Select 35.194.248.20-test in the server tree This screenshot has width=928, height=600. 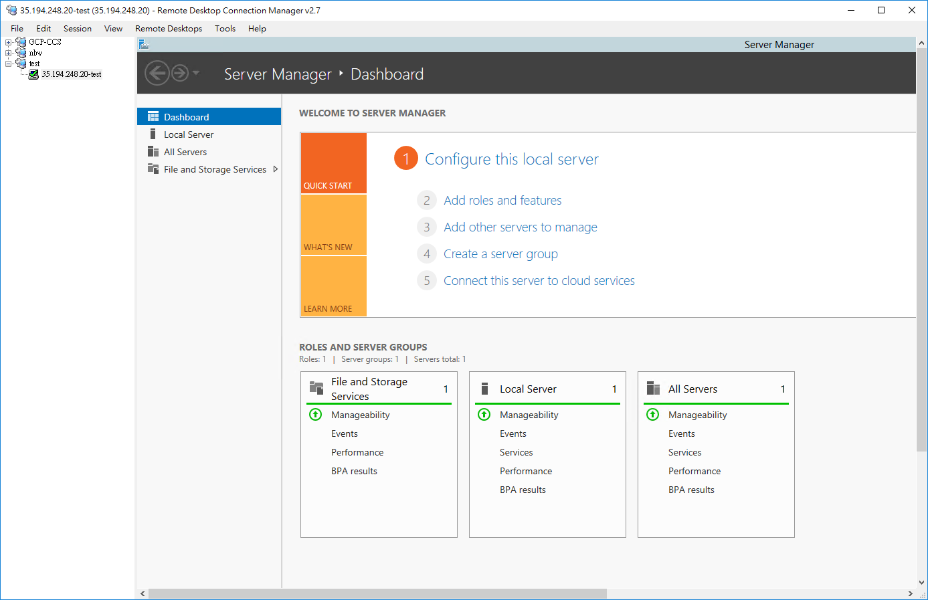72,74
